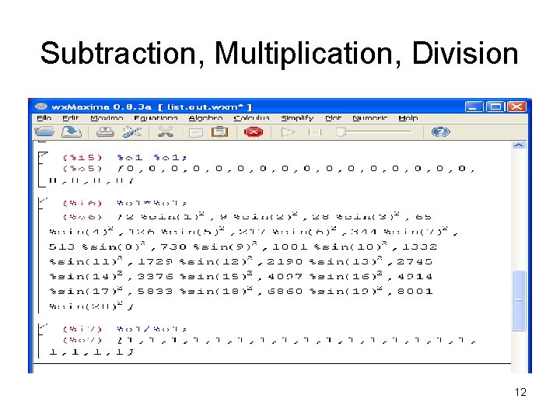
Task: Open the Simplify menu
Action: (297, 118)
